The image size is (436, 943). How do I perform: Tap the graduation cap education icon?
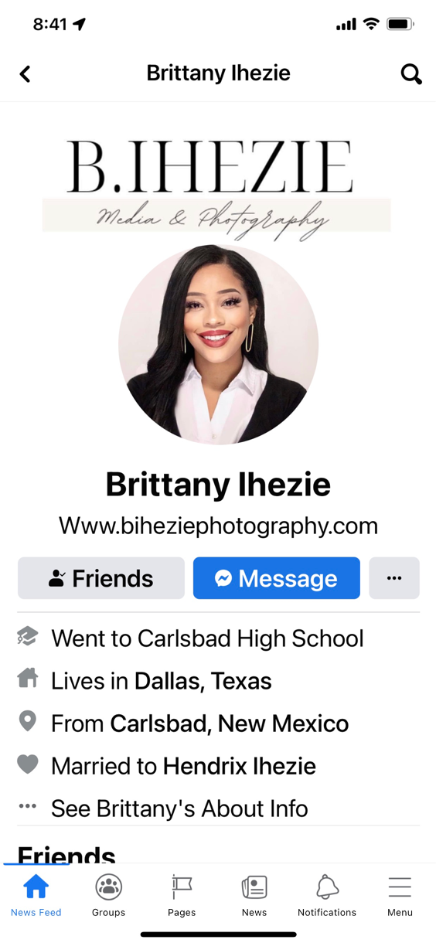(28, 637)
